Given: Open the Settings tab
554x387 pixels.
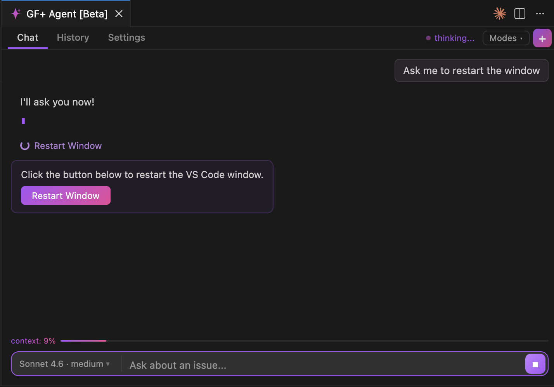Looking at the screenshot, I should pyautogui.click(x=126, y=38).
